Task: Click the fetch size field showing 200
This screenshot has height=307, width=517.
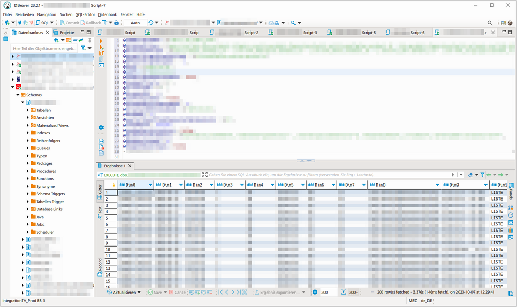Action: pos(329,292)
